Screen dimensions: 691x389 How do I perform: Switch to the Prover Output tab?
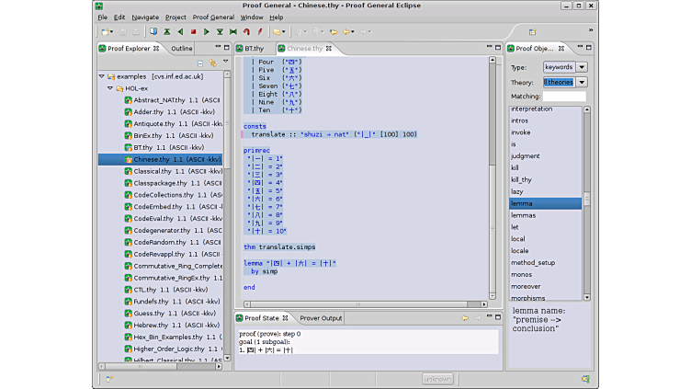coord(321,318)
